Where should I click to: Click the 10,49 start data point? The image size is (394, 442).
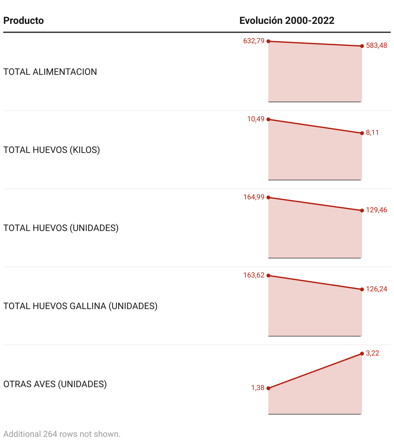tap(268, 119)
